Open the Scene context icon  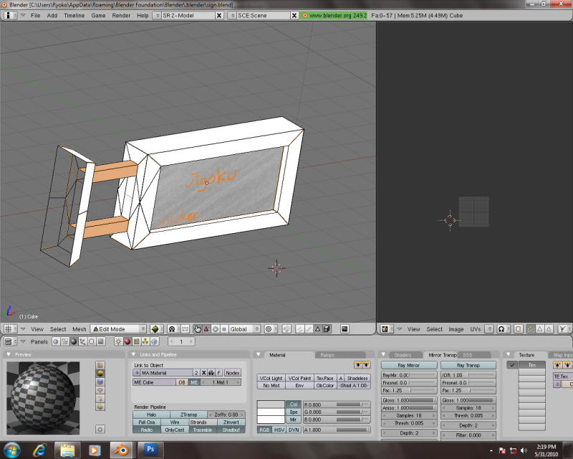click(100, 341)
